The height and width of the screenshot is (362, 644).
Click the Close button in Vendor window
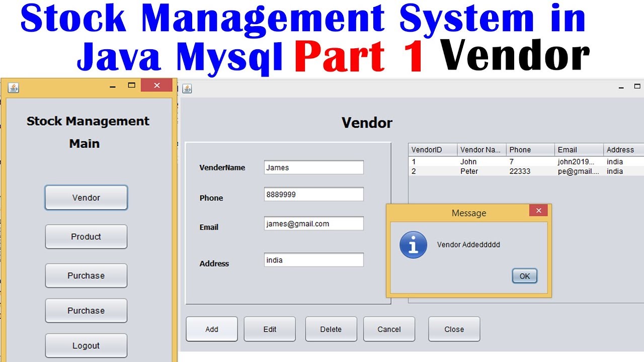pos(454,329)
